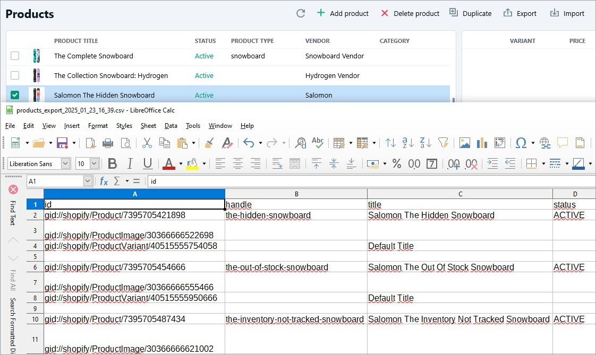Viewport: 596px width, 355px height.
Task: Open the Name Box dropdown arrow
Action: pos(88,181)
